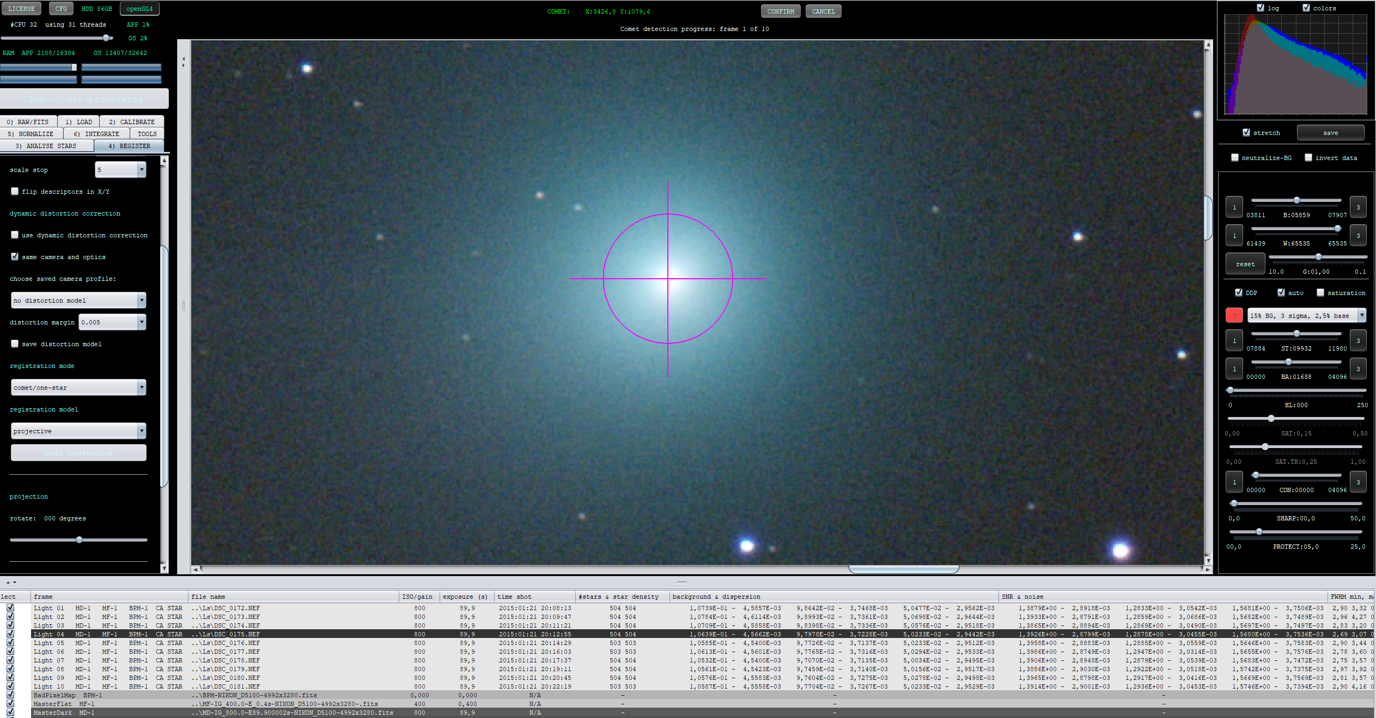Click the histogram graph panel
This screenshot has height=718, width=1376.
coord(1295,64)
